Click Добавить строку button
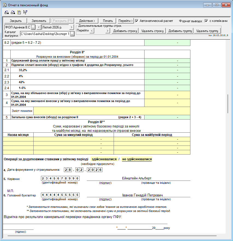233x241 pixels. (125, 31)
